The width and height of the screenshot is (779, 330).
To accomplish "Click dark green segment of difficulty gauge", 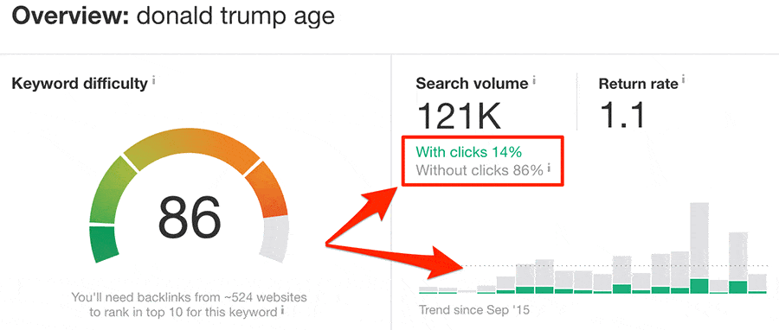I will tap(103, 244).
